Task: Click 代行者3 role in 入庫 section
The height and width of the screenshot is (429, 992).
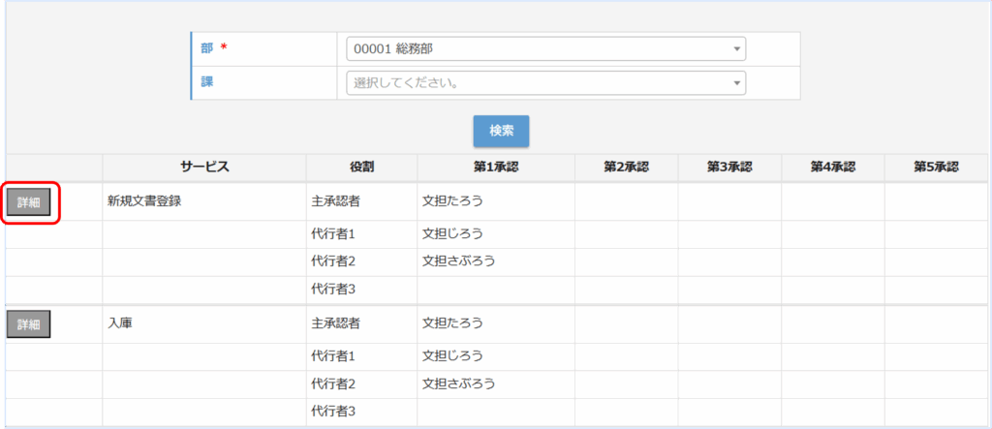Action: (x=334, y=412)
